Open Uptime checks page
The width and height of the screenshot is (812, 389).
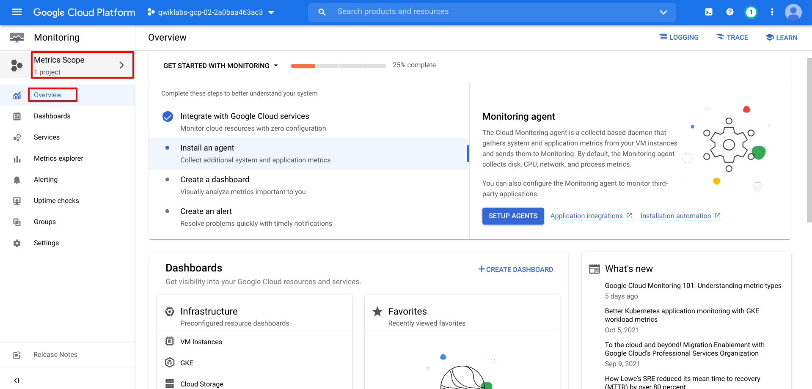[x=56, y=201]
